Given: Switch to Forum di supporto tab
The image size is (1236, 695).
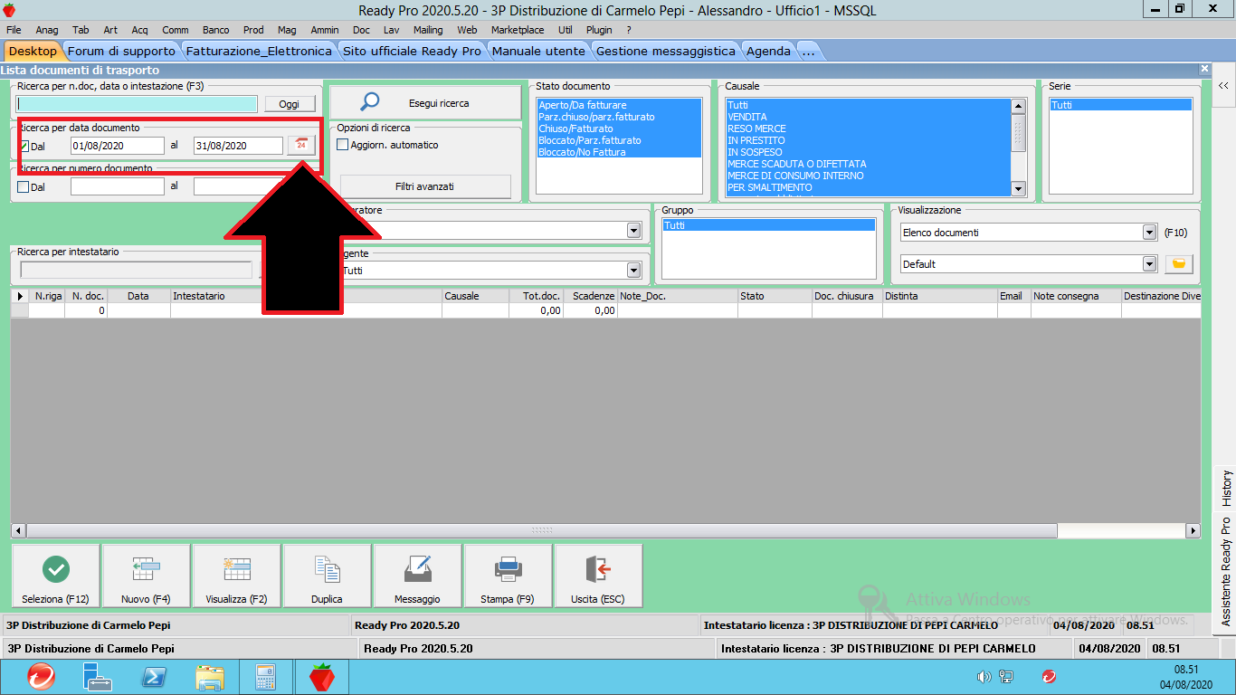Looking at the screenshot, I should [x=121, y=52].
